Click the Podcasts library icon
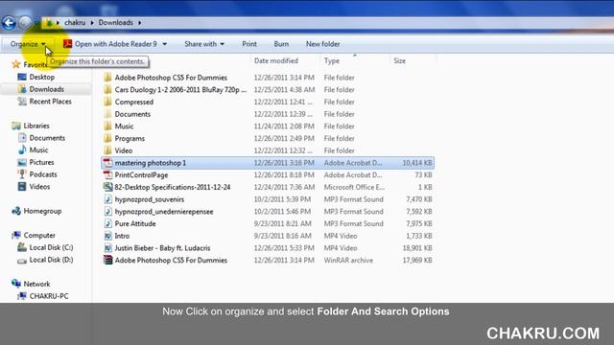The height and width of the screenshot is (345, 614). (x=22, y=174)
